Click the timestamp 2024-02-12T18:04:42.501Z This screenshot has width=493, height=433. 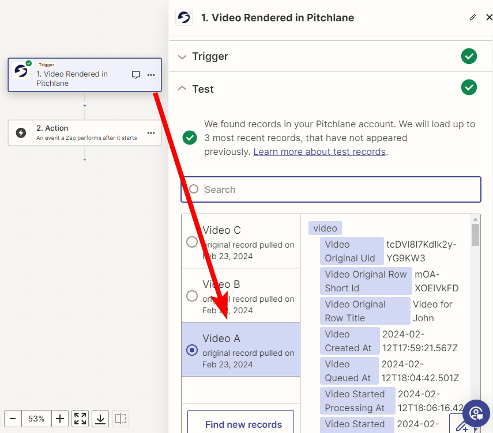coord(420,371)
